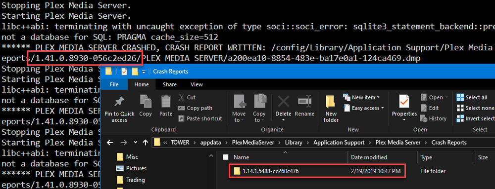Create a New folder
The width and height of the screenshot is (495, 189).
pyautogui.click(x=331, y=109)
